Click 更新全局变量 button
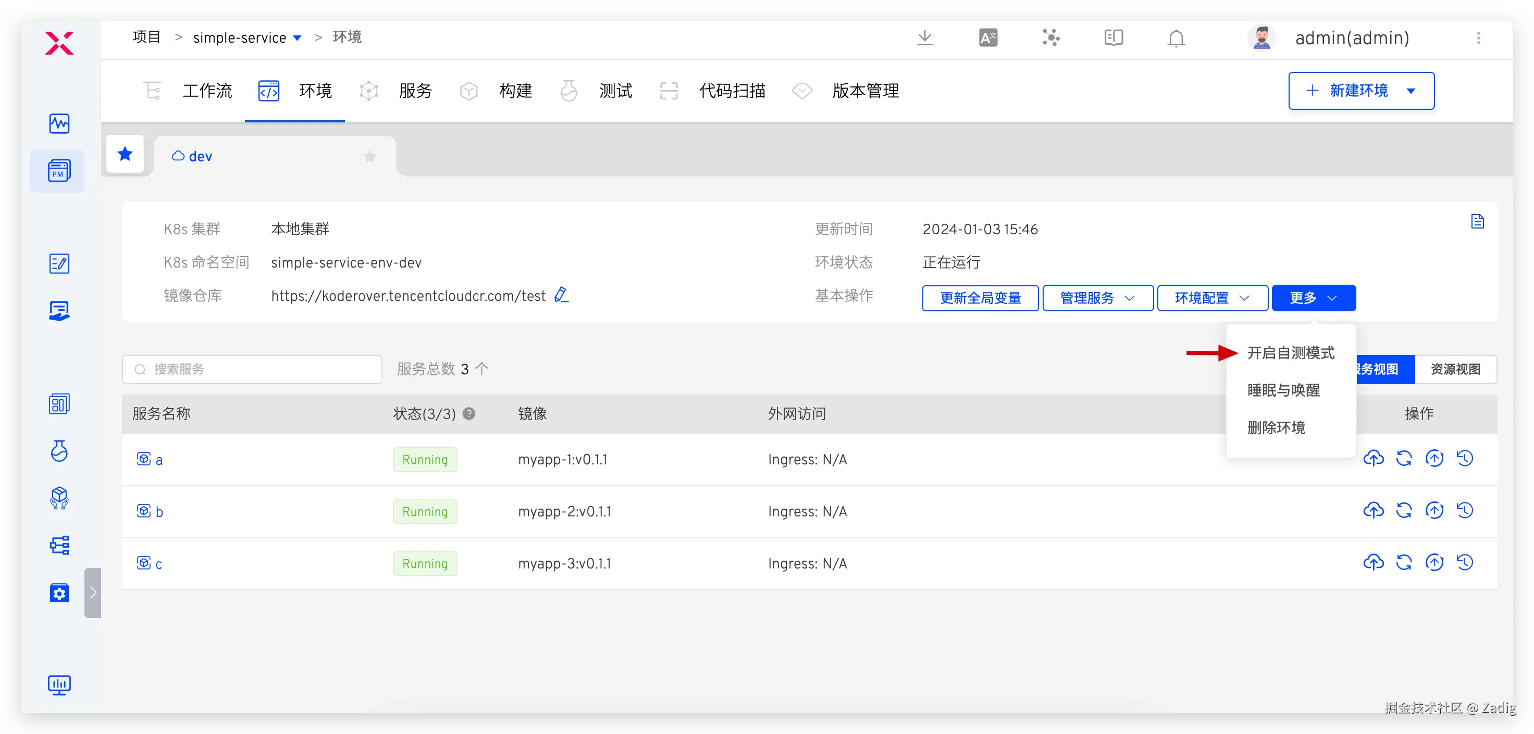Screen dimensions: 1534x734 pyautogui.click(x=980, y=298)
